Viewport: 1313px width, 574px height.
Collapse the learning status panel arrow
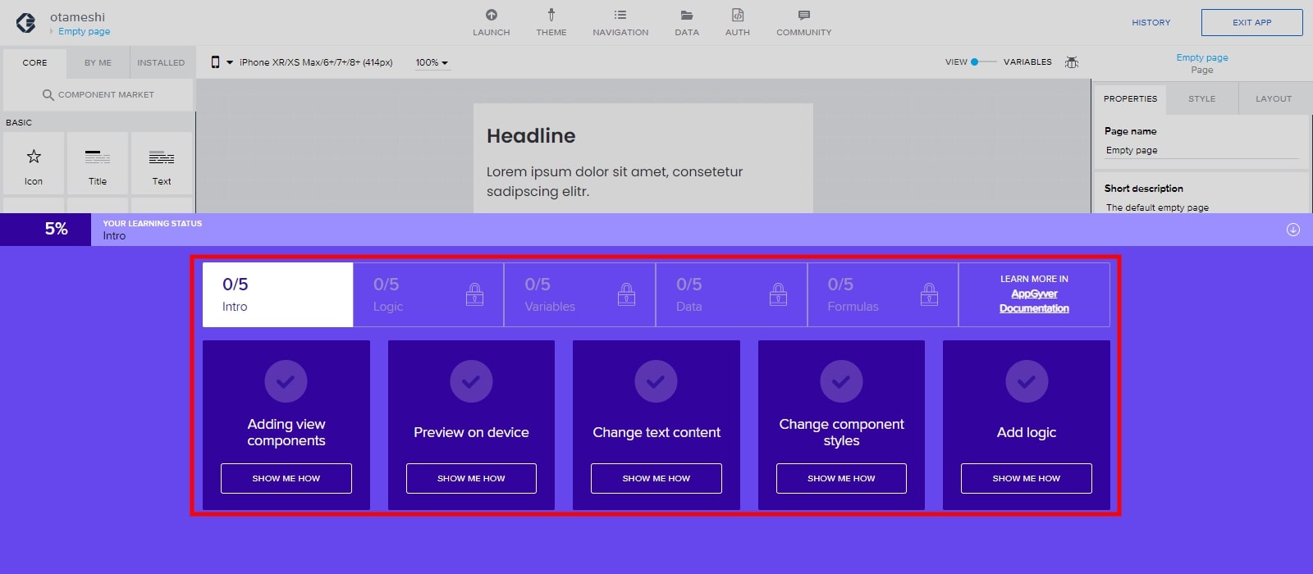pyautogui.click(x=1293, y=230)
